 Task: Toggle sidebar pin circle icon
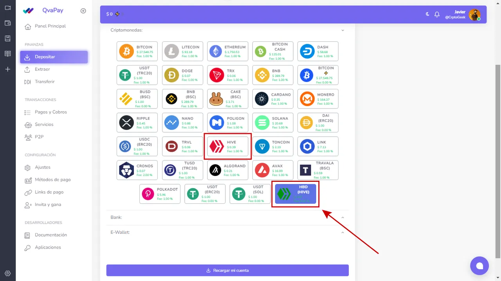pyautogui.click(x=83, y=11)
